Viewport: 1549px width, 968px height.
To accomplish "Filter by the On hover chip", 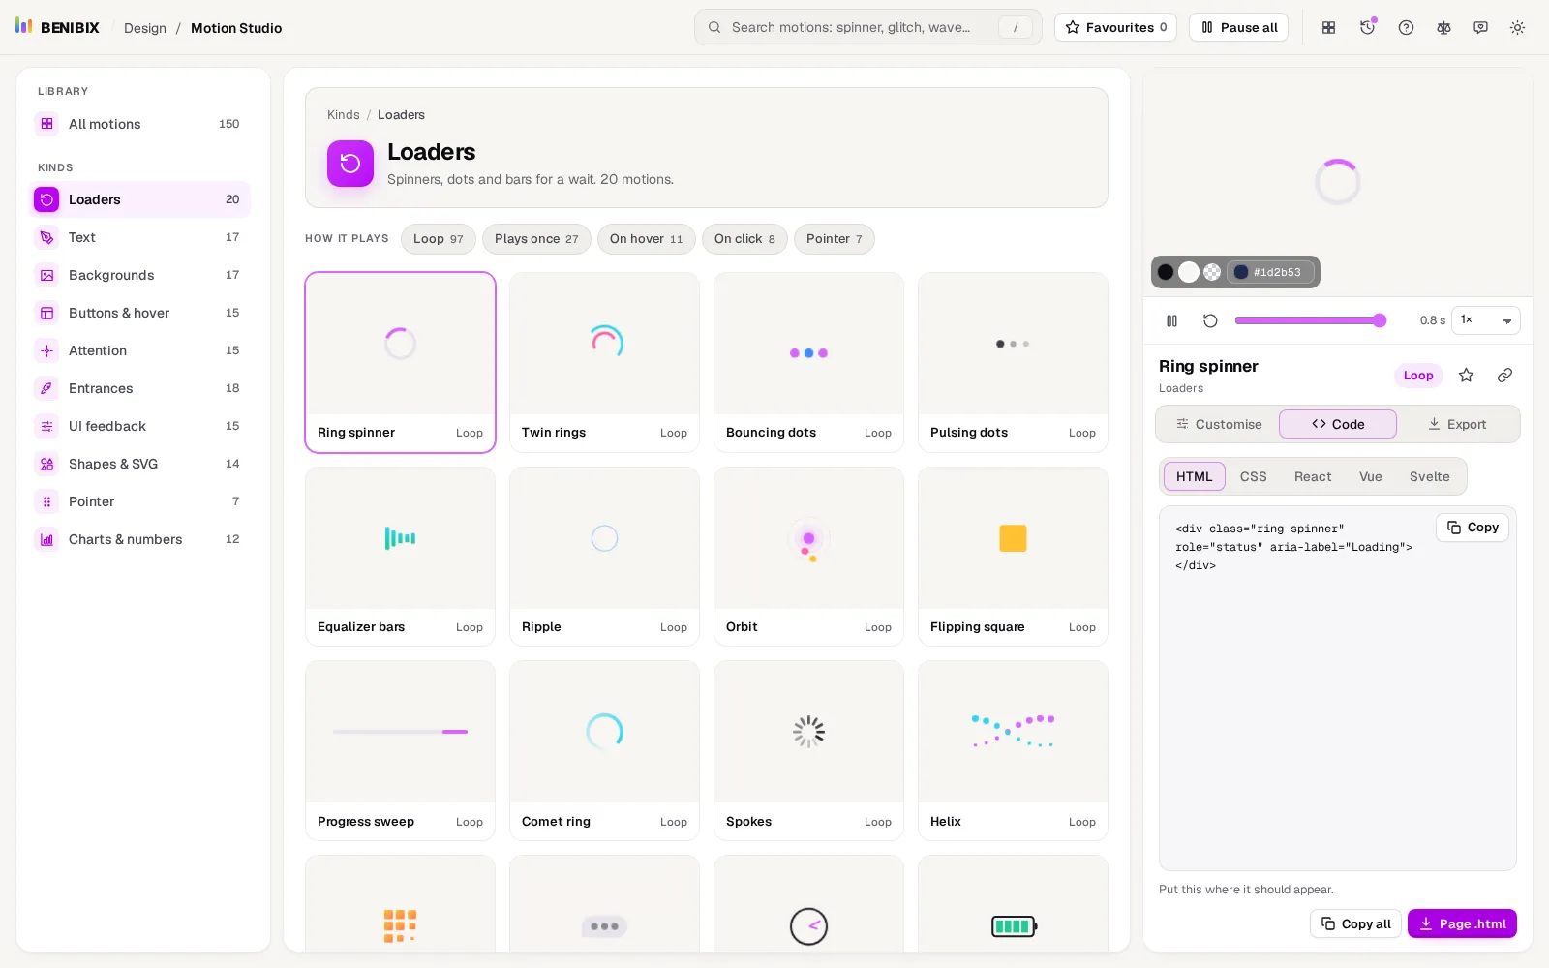I will (646, 239).
